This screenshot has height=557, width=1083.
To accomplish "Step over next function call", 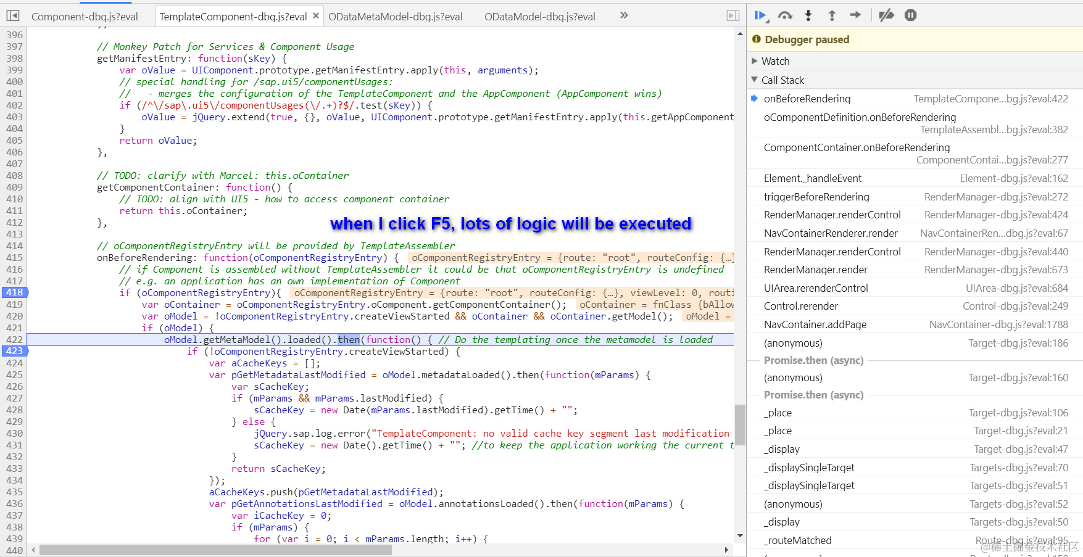I will 785,15.
